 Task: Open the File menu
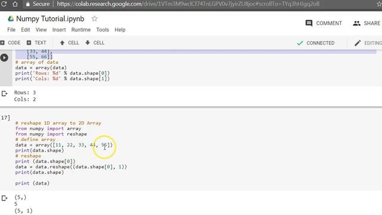click(x=11, y=30)
